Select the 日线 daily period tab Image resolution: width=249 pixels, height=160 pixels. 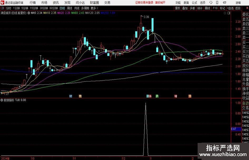point(62,8)
